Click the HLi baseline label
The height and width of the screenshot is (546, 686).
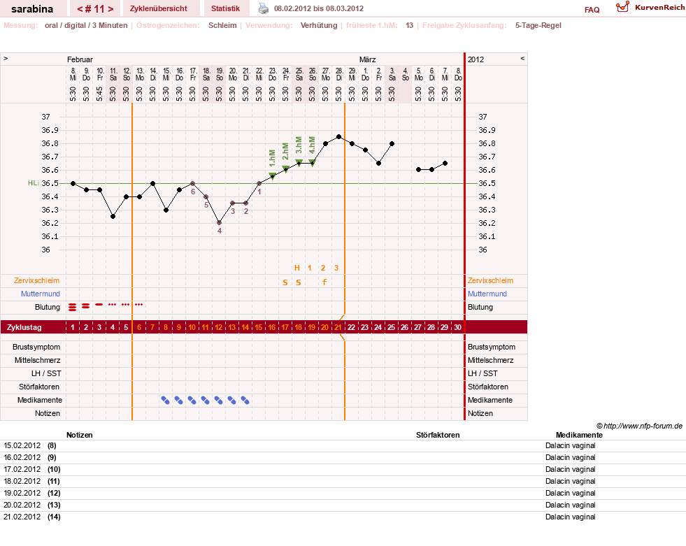pyautogui.click(x=34, y=183)
